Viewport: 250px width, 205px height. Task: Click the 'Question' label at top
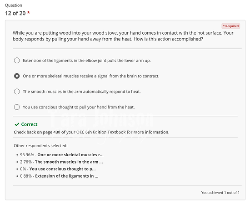(x=14, y=5)
